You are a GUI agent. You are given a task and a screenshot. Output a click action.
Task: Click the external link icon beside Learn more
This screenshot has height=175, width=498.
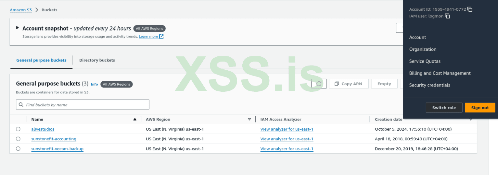pyautogui.click(x=161, y=37)
